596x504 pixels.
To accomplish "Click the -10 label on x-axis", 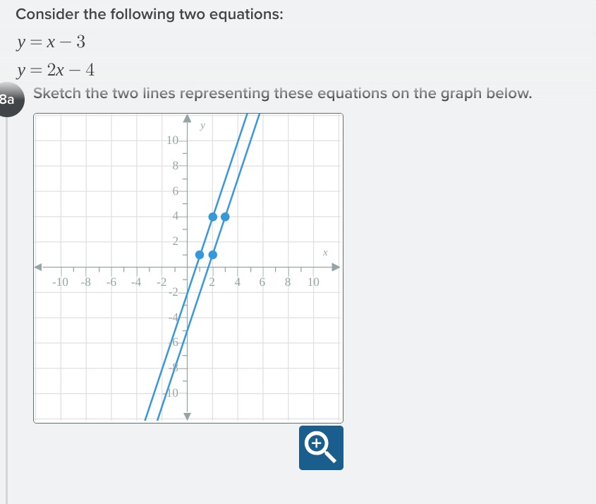I will pos(60,282).
